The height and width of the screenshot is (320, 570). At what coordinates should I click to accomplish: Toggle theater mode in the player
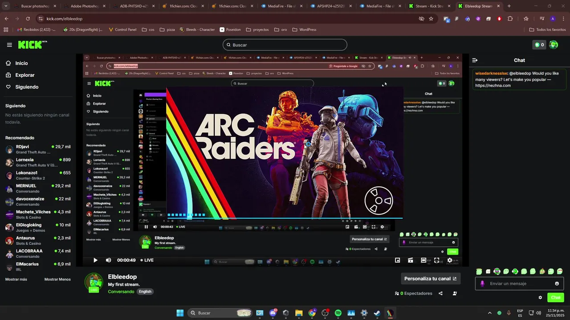tap(423, 260)
